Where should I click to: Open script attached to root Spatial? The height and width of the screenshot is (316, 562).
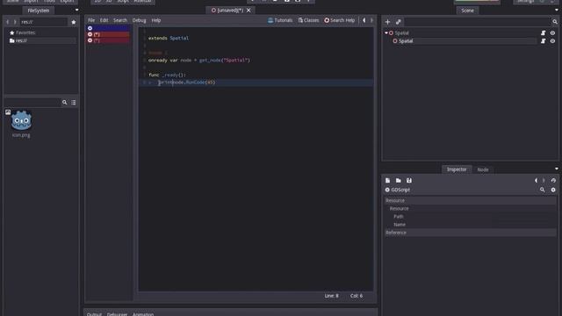coord(543,33)
